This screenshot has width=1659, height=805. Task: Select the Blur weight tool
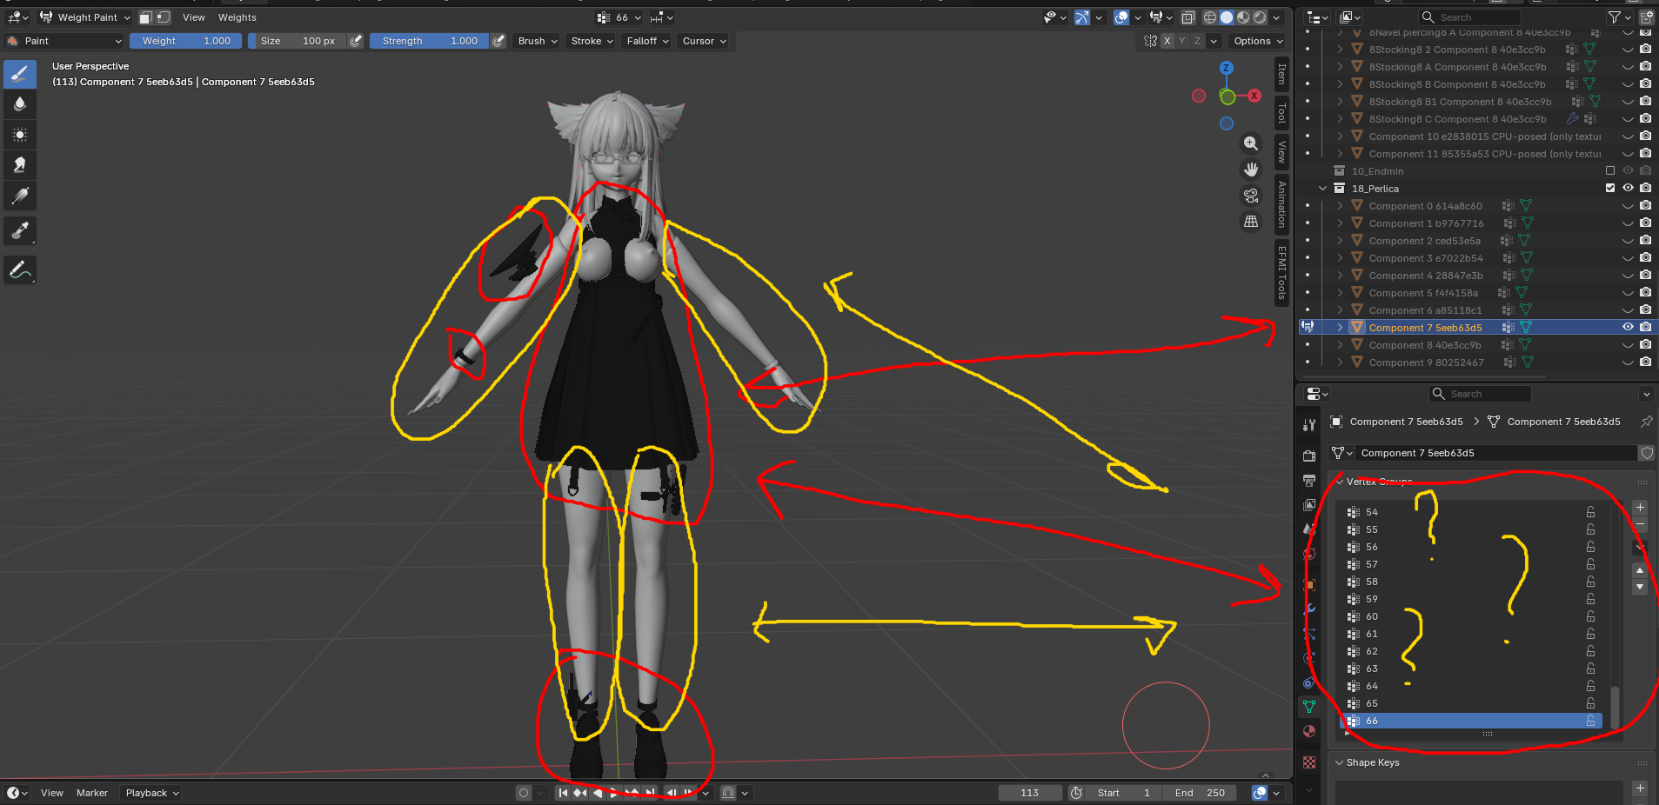(20, 103)
